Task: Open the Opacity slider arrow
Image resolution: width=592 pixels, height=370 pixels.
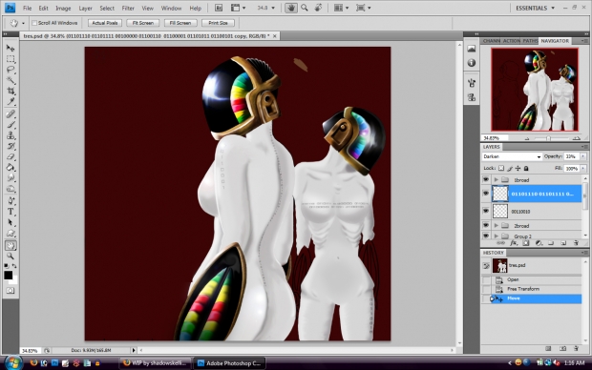Action: pos(583,156)
